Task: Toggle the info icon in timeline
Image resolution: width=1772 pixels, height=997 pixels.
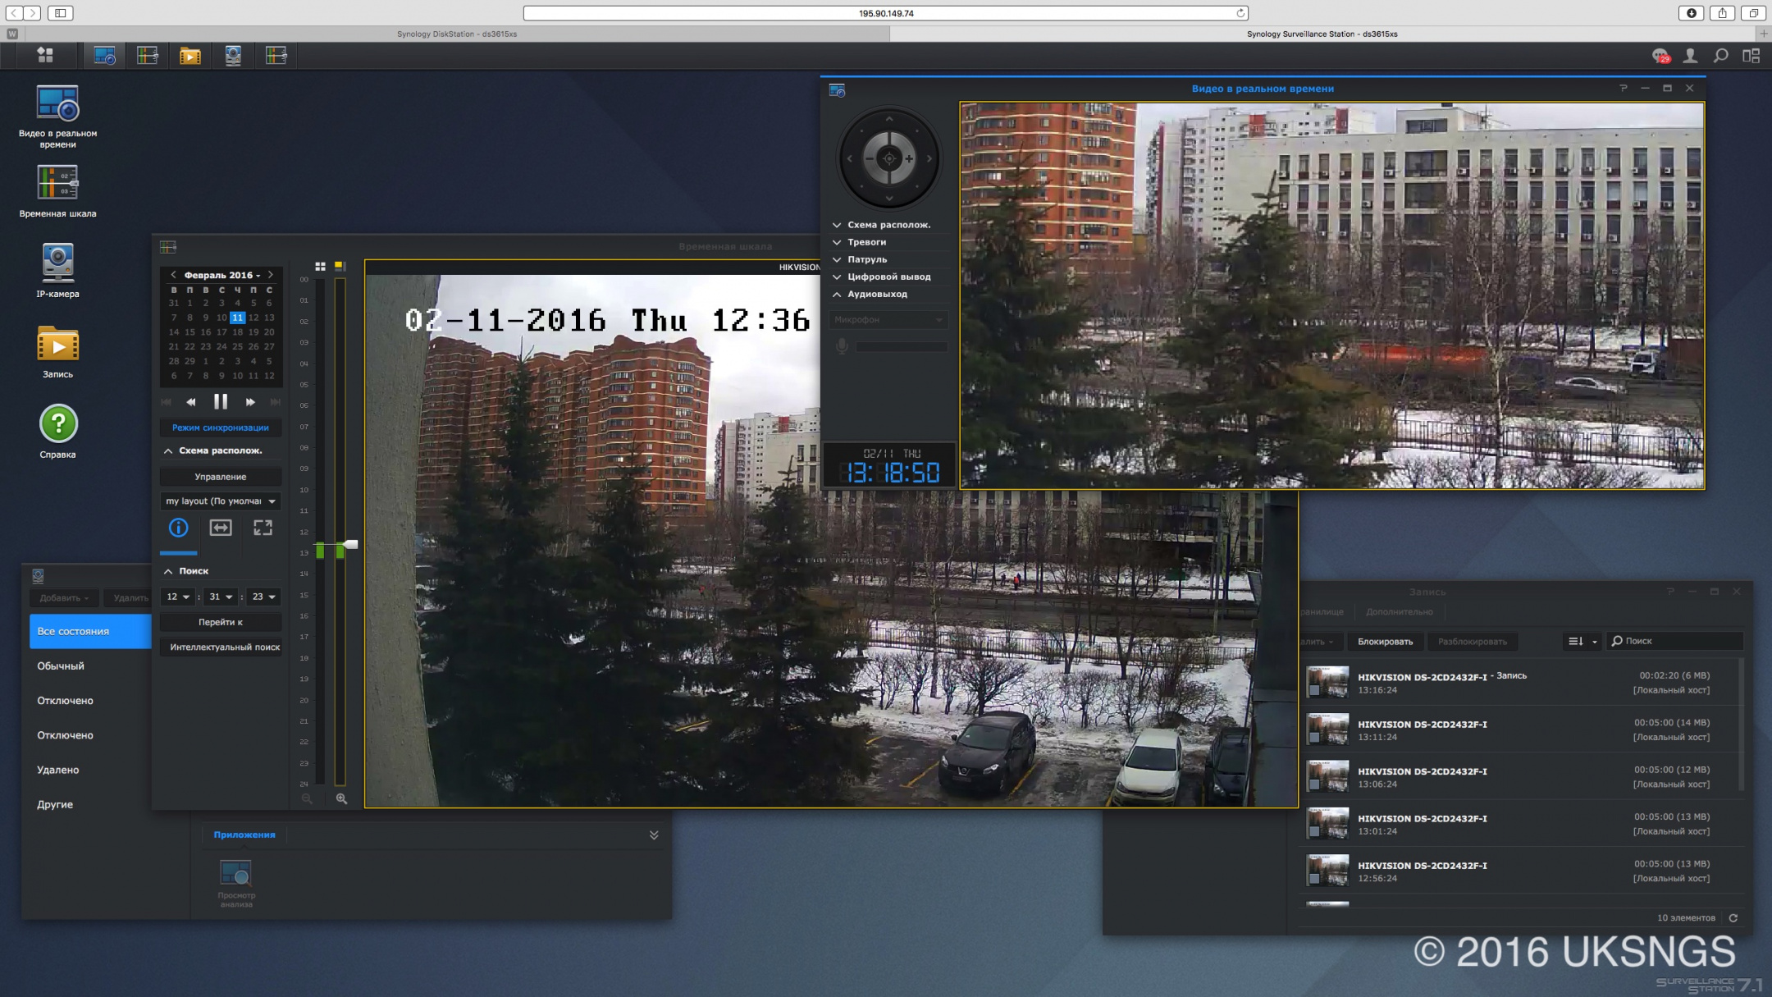Action: [178, 528]
